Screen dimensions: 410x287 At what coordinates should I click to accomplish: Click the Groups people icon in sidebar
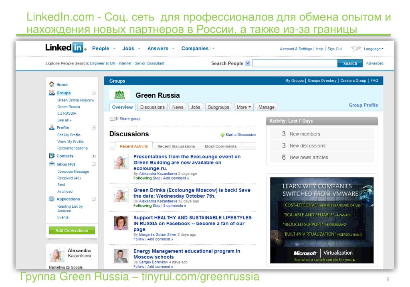coord(52,93)
